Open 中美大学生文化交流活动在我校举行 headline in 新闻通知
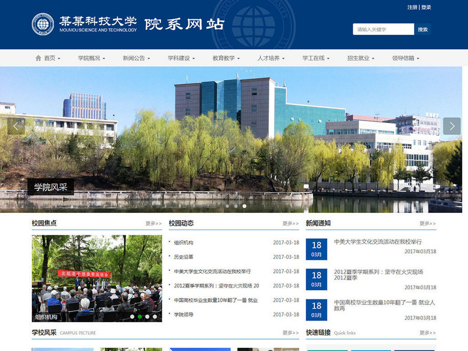The image size is (468, 351). click(377, 242)
